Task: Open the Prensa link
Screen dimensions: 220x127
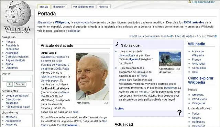Action: (196, 60)
